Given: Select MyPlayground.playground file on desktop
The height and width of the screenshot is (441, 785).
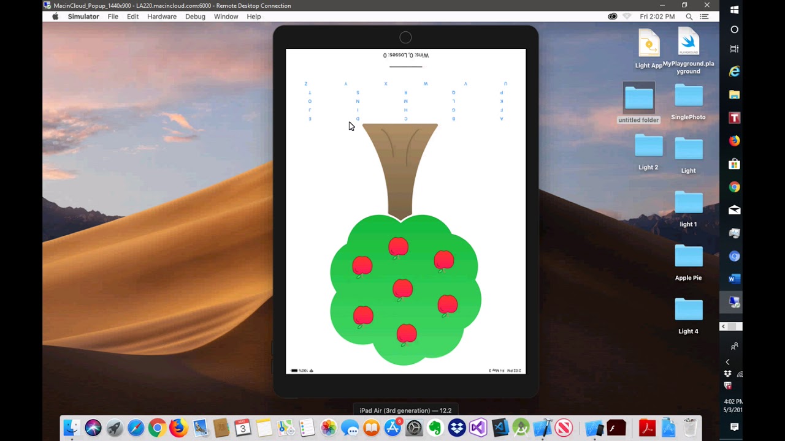Looking at the screenshot, I should click(688, 51).
